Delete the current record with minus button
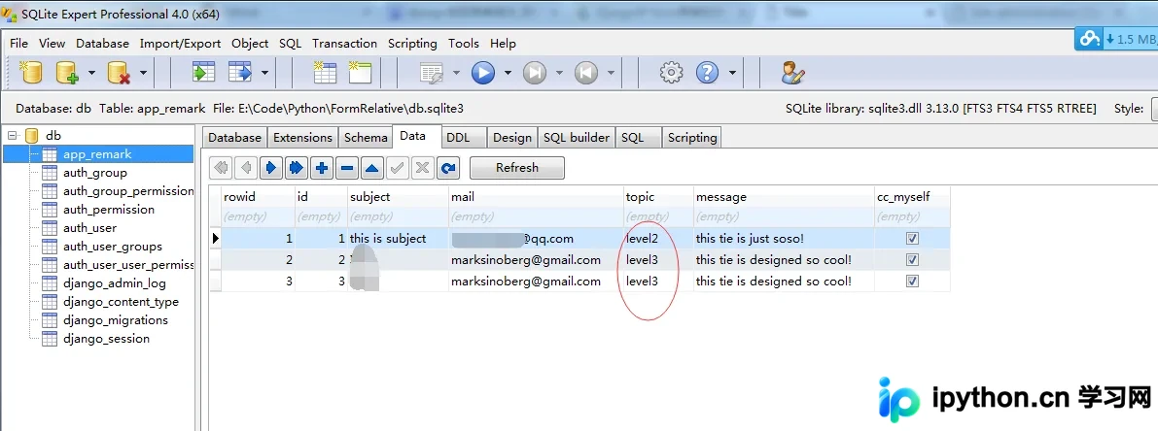 click(x=346, y=168)
